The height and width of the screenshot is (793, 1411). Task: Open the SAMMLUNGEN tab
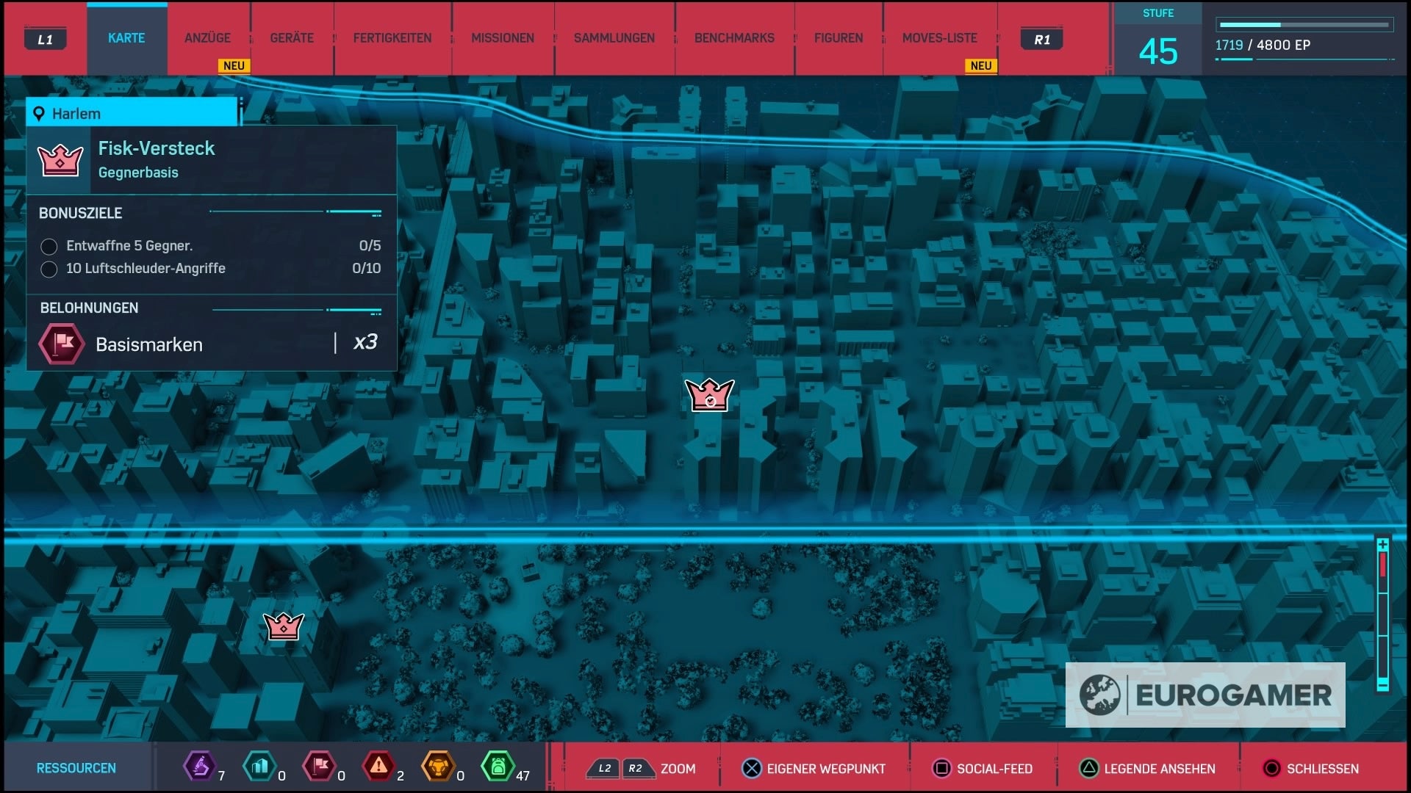pyautogui.click(x=614, y=38)
